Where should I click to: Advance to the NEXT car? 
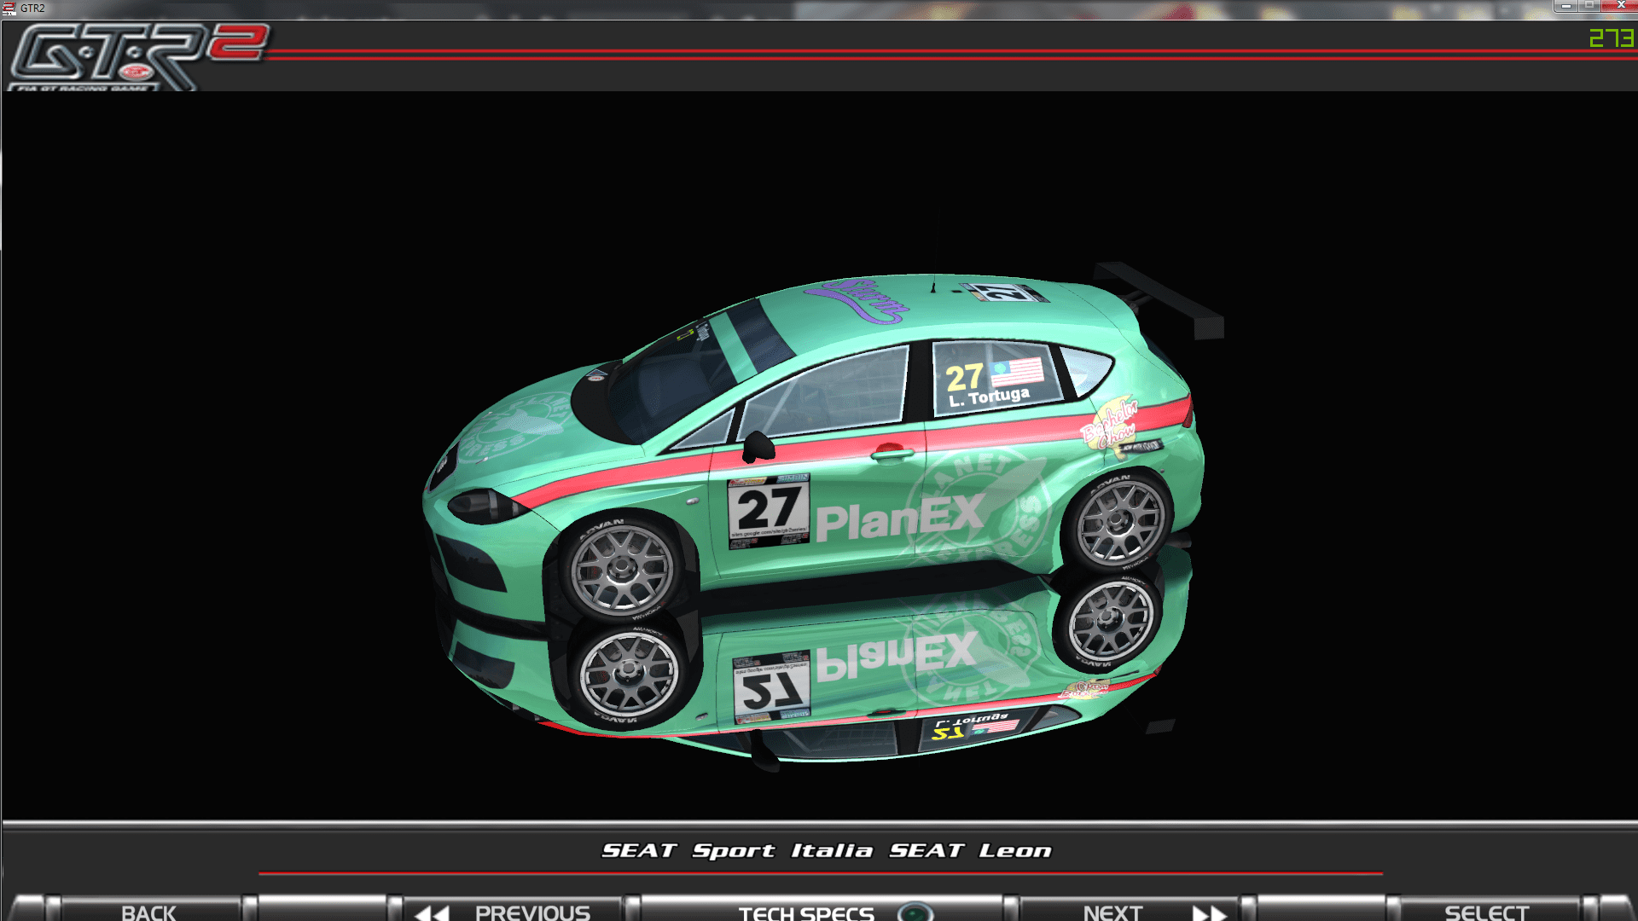(1130, 910)
